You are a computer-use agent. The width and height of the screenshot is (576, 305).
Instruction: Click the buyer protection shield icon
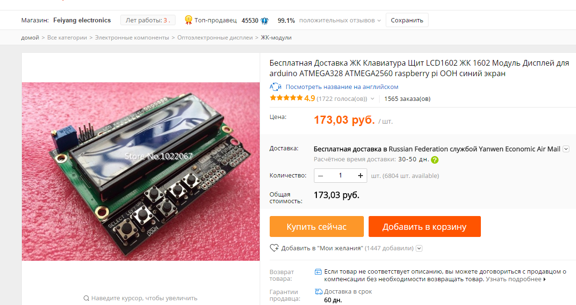coord(318,272)
